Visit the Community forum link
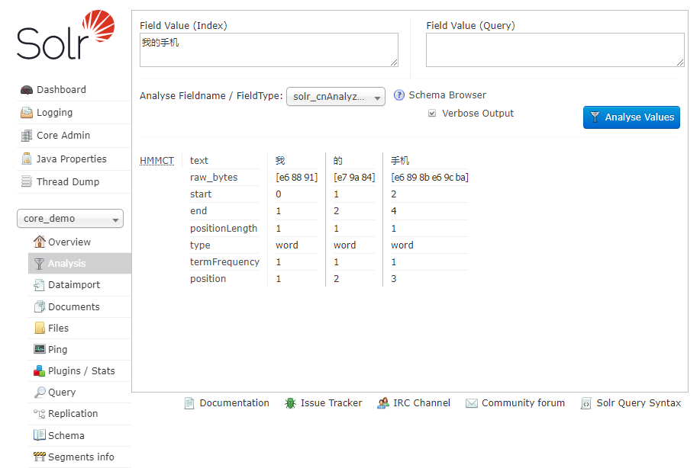This screenshot has height=468, width=700. 523,403
